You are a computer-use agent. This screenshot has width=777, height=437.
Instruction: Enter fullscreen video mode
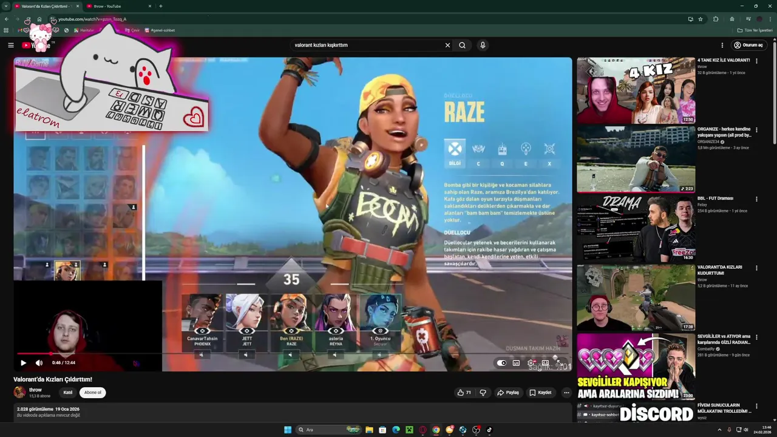pos(559,363)
